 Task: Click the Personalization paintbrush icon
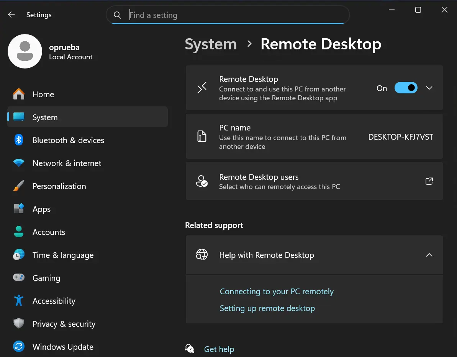pos(19,186)
